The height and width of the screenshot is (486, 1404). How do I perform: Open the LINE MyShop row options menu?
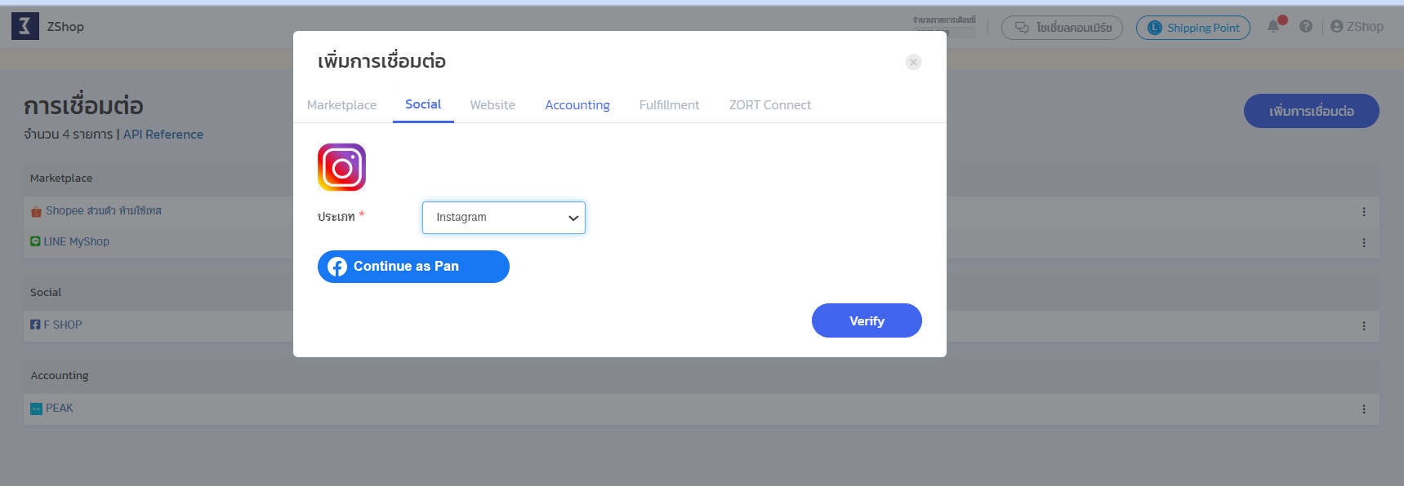pos(1363,243)
